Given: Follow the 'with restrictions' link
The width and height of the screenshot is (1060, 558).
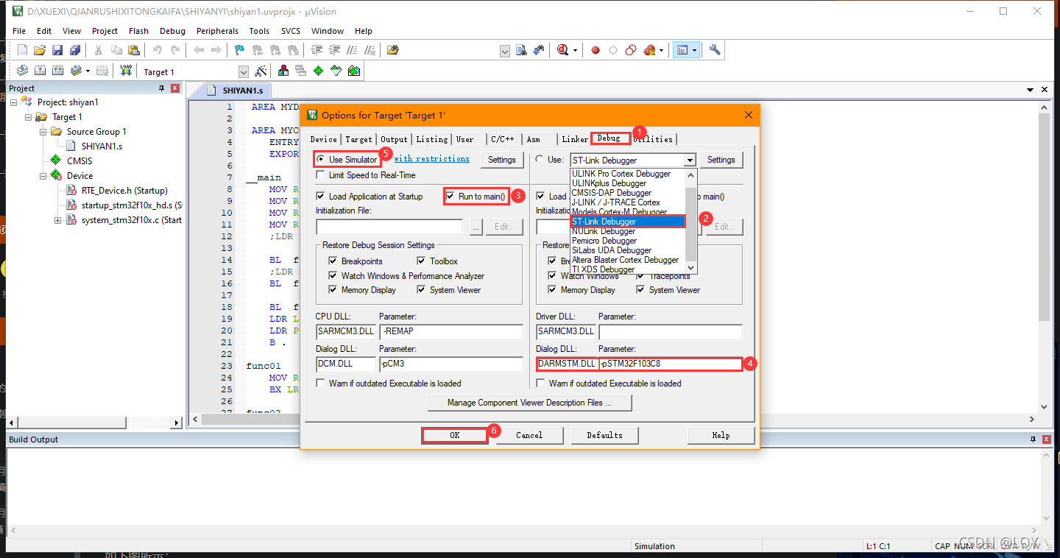Looking at the screenshot, I should pyautogui.click(x=431, y=158).
